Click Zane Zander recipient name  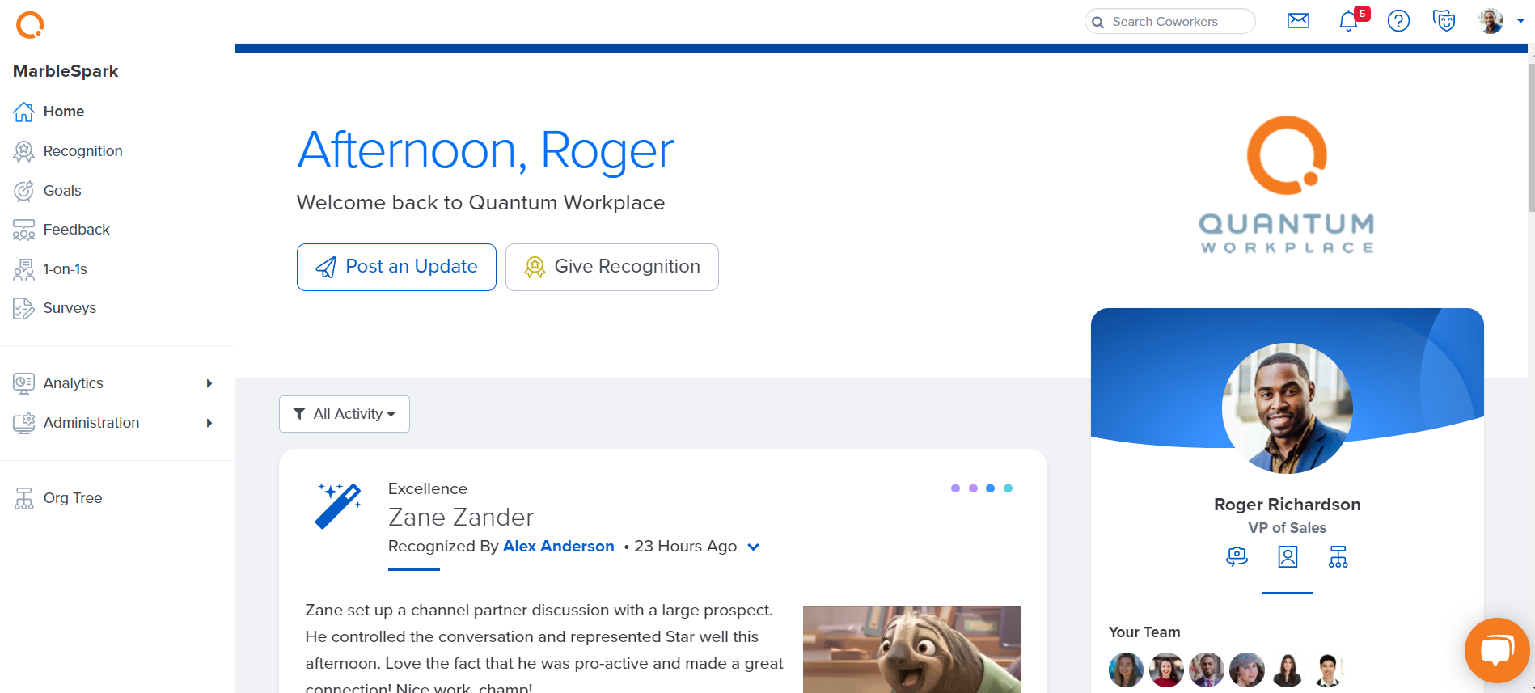[x=461, y=518]
